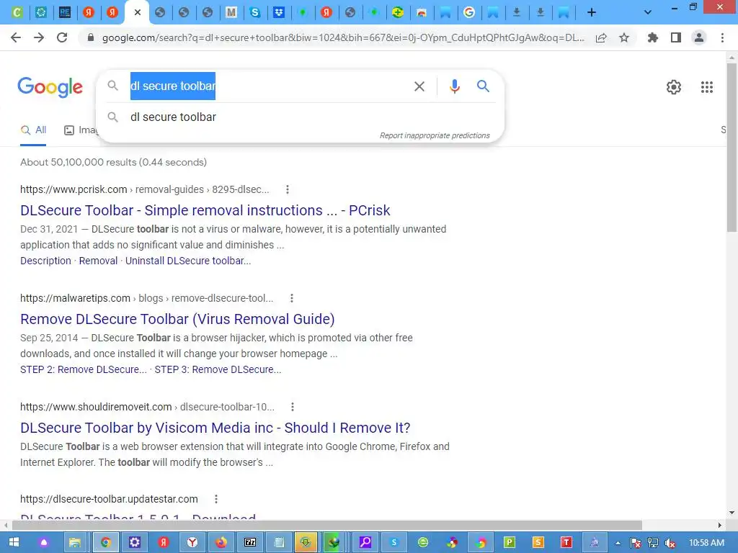Open Yandex Browser Y icon on taskbar
The height and width of the screenshot is (553, 738).
[192, 543]
